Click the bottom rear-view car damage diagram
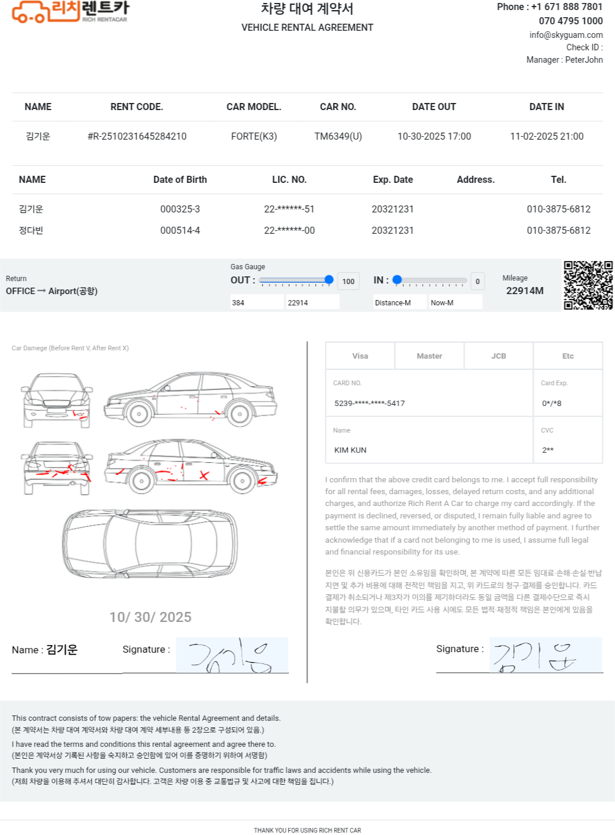The height and width of the screenshot is (835, 615). 57,468
